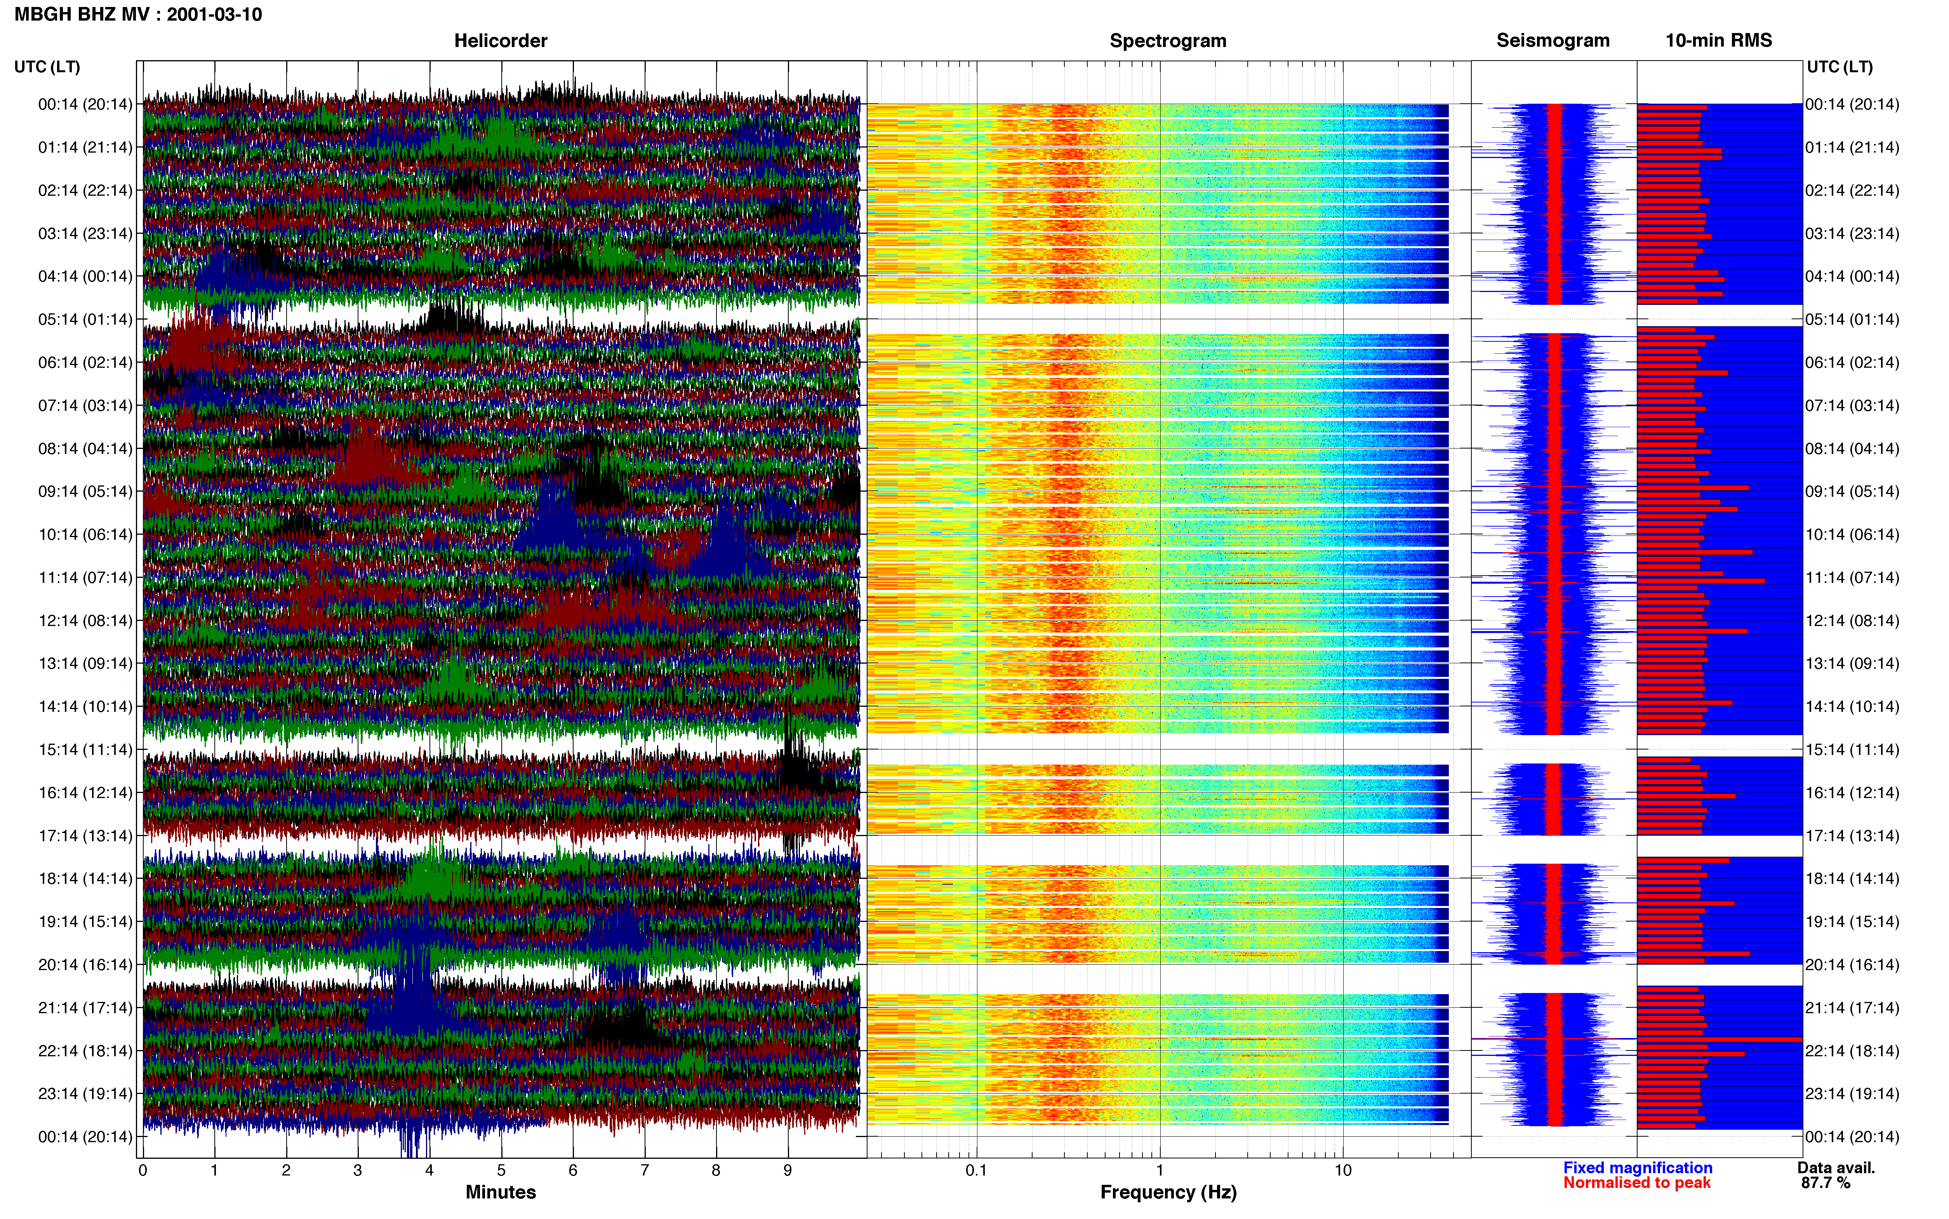Click the 'Data avail.' label
Viewport: 1949px width, 1219px height.
(1836, 1168)
